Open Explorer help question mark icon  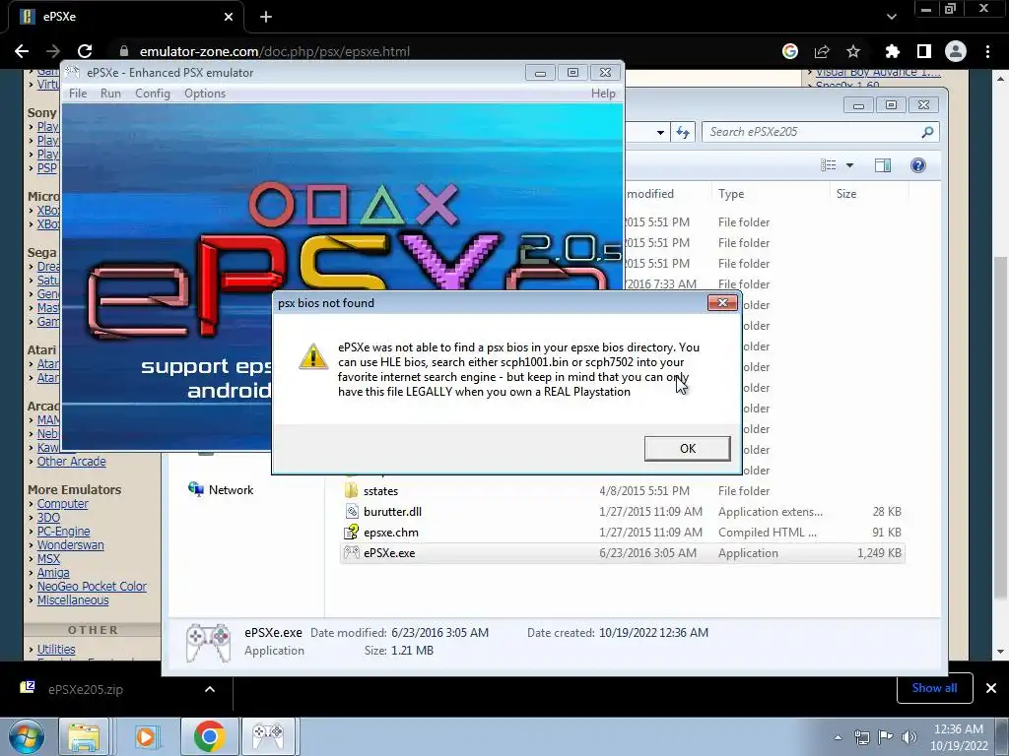point(917,165)
